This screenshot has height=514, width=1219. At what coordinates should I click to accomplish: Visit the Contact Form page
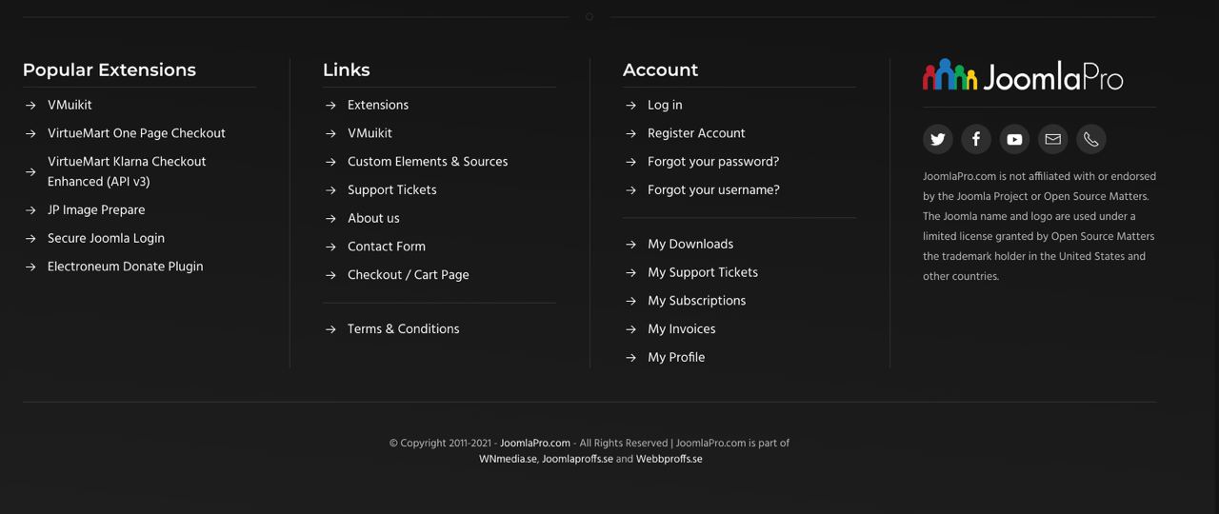coord(386,247)
